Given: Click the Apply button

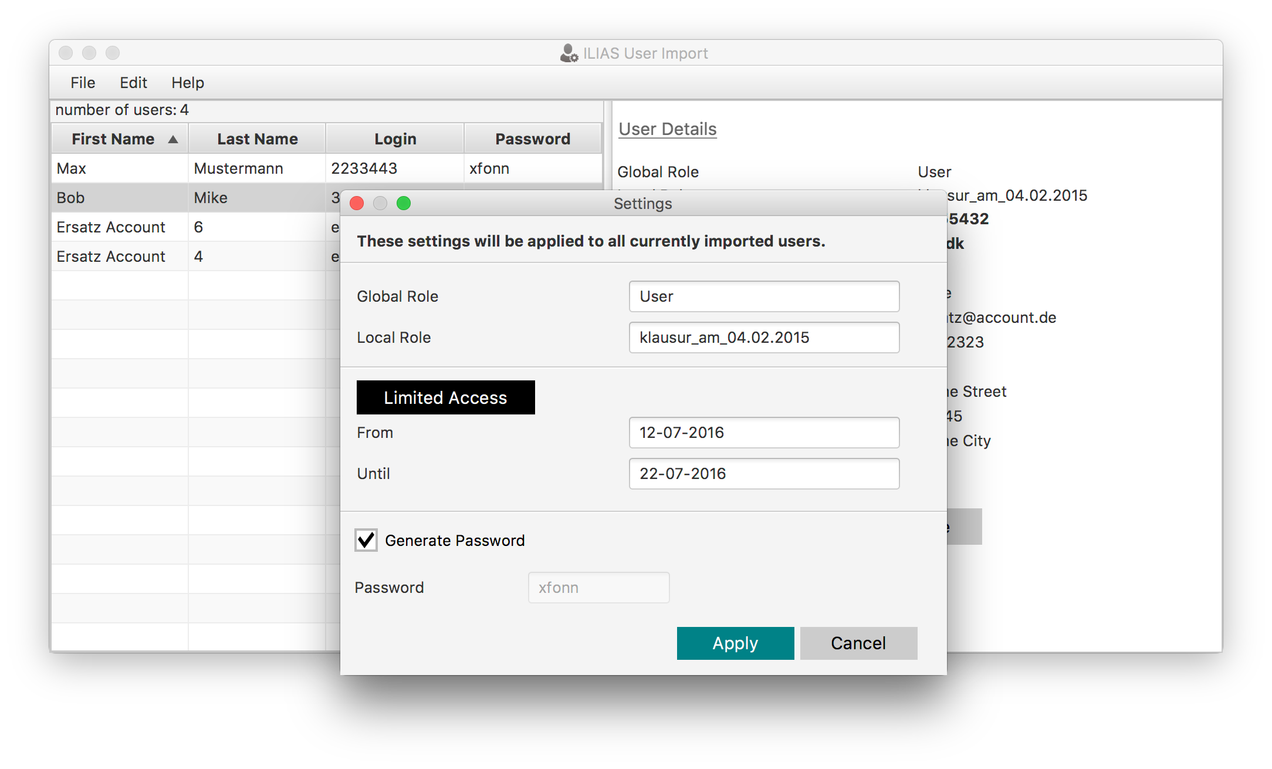Looking at the screenshot, I should coord(735,643).
